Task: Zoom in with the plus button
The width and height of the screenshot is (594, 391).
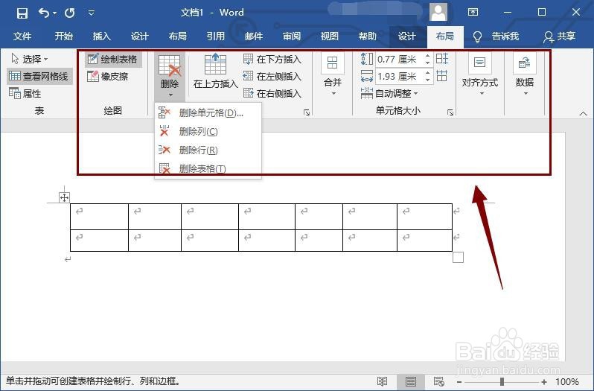Action: pyautogui.click(x=544, y=382)
